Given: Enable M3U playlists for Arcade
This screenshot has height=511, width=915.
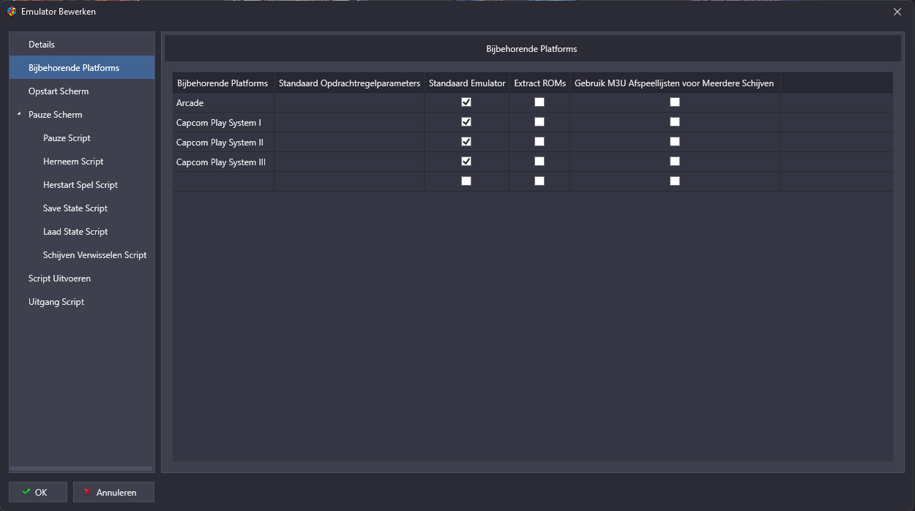Looking at the screenshot, I should 675,102.
